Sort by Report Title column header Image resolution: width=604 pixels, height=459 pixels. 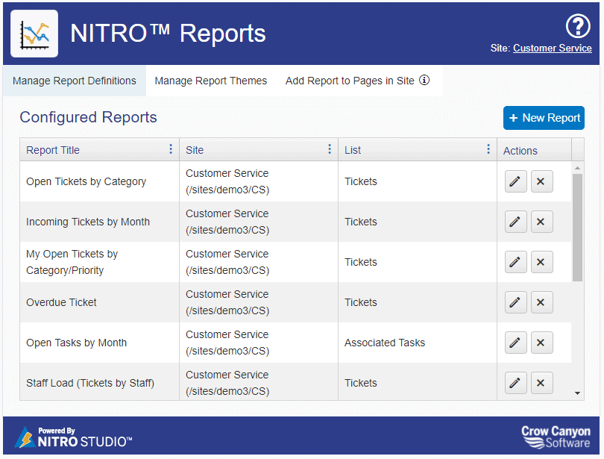point(53,150)
